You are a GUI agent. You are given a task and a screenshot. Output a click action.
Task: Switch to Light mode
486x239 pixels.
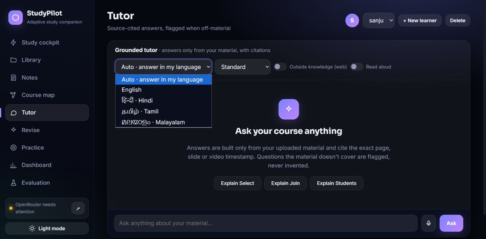(x=47, y=229)
